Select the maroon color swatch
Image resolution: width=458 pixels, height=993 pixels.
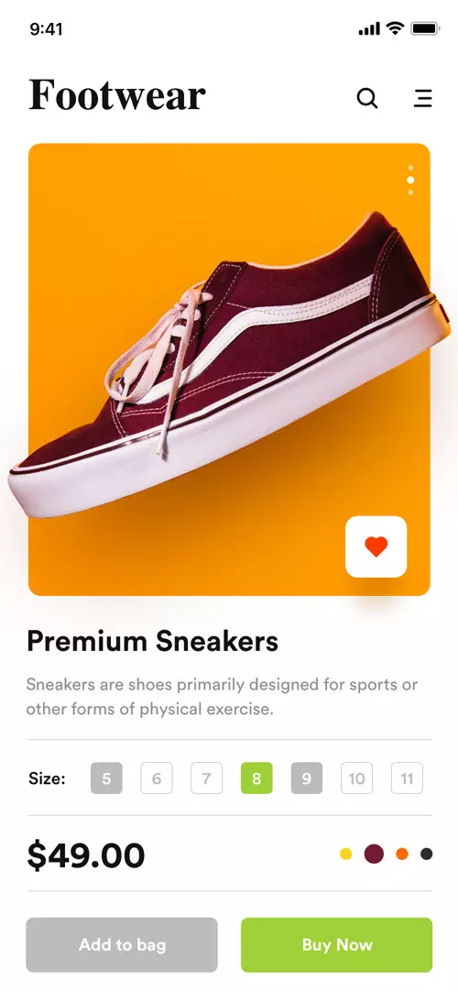coord(374,854)
